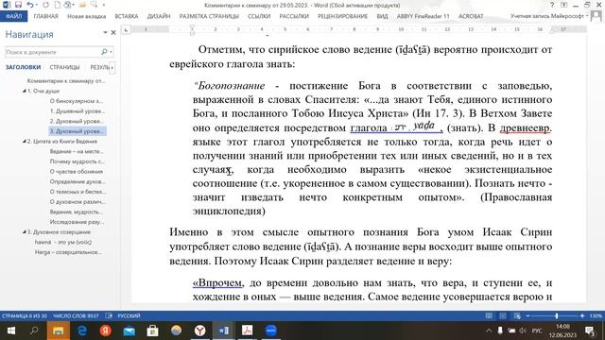The image size is (605, 340).
Task: Select '3. Духовный урове...' highlighted heading
Action: click(x=78, y=131)
